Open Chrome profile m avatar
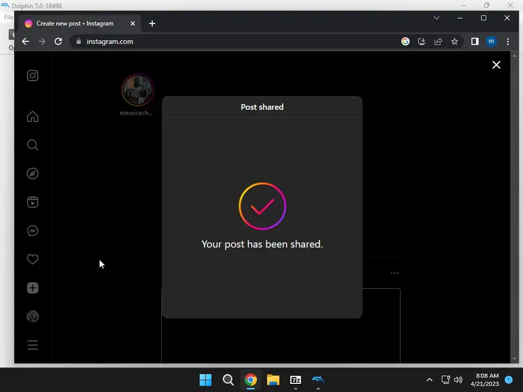The width and height of the screenshot is (523, 392). pos(491,41)
